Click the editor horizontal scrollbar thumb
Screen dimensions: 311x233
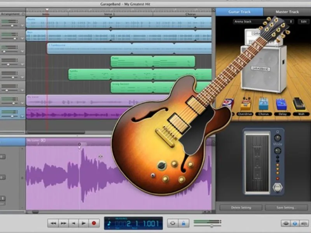(35, 212)
